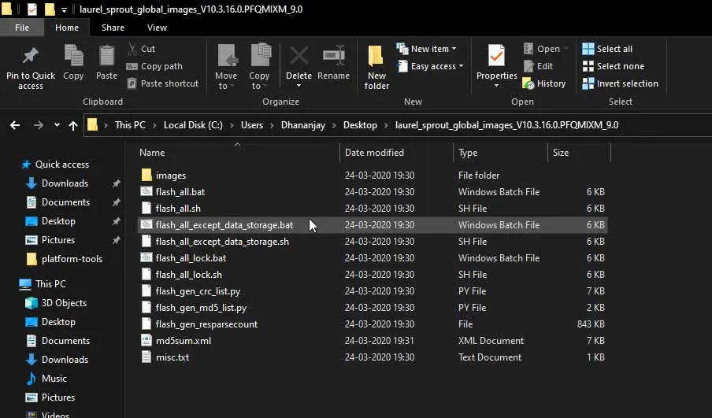Click the Back navigation arrow
The width and height of the screenshot is (712, 418).
[x=15, y=125]
